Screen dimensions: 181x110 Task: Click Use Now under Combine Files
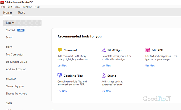tap(62, 91)
